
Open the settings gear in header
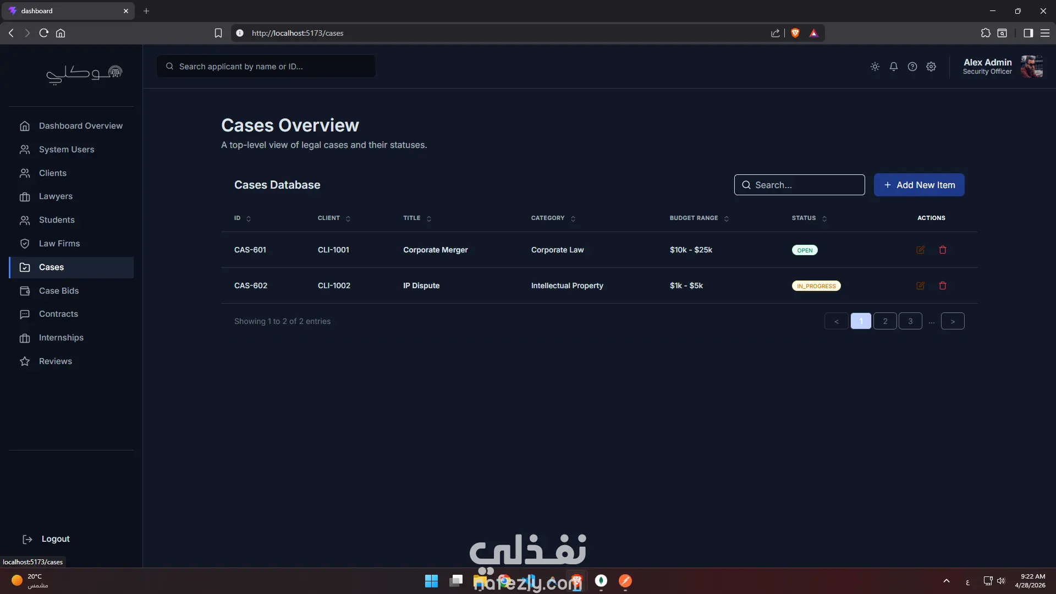click(931, 67)
